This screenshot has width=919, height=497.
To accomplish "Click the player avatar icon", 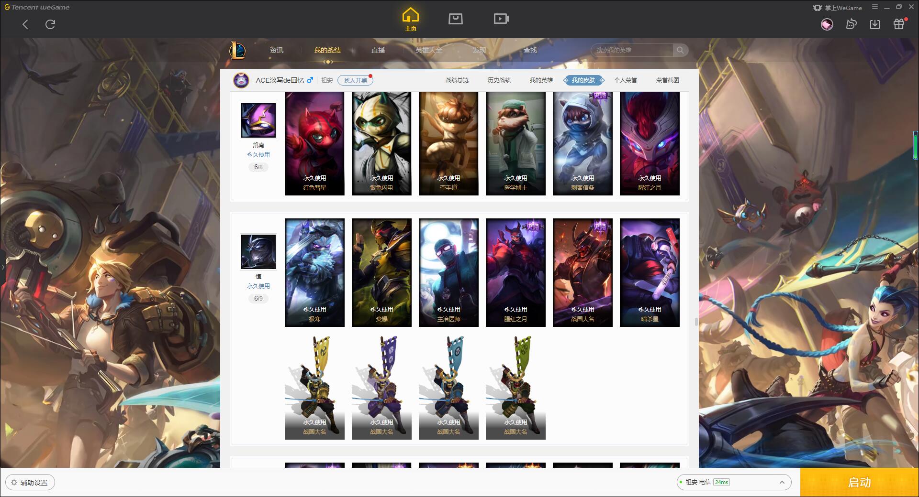I will coord(242,80).
